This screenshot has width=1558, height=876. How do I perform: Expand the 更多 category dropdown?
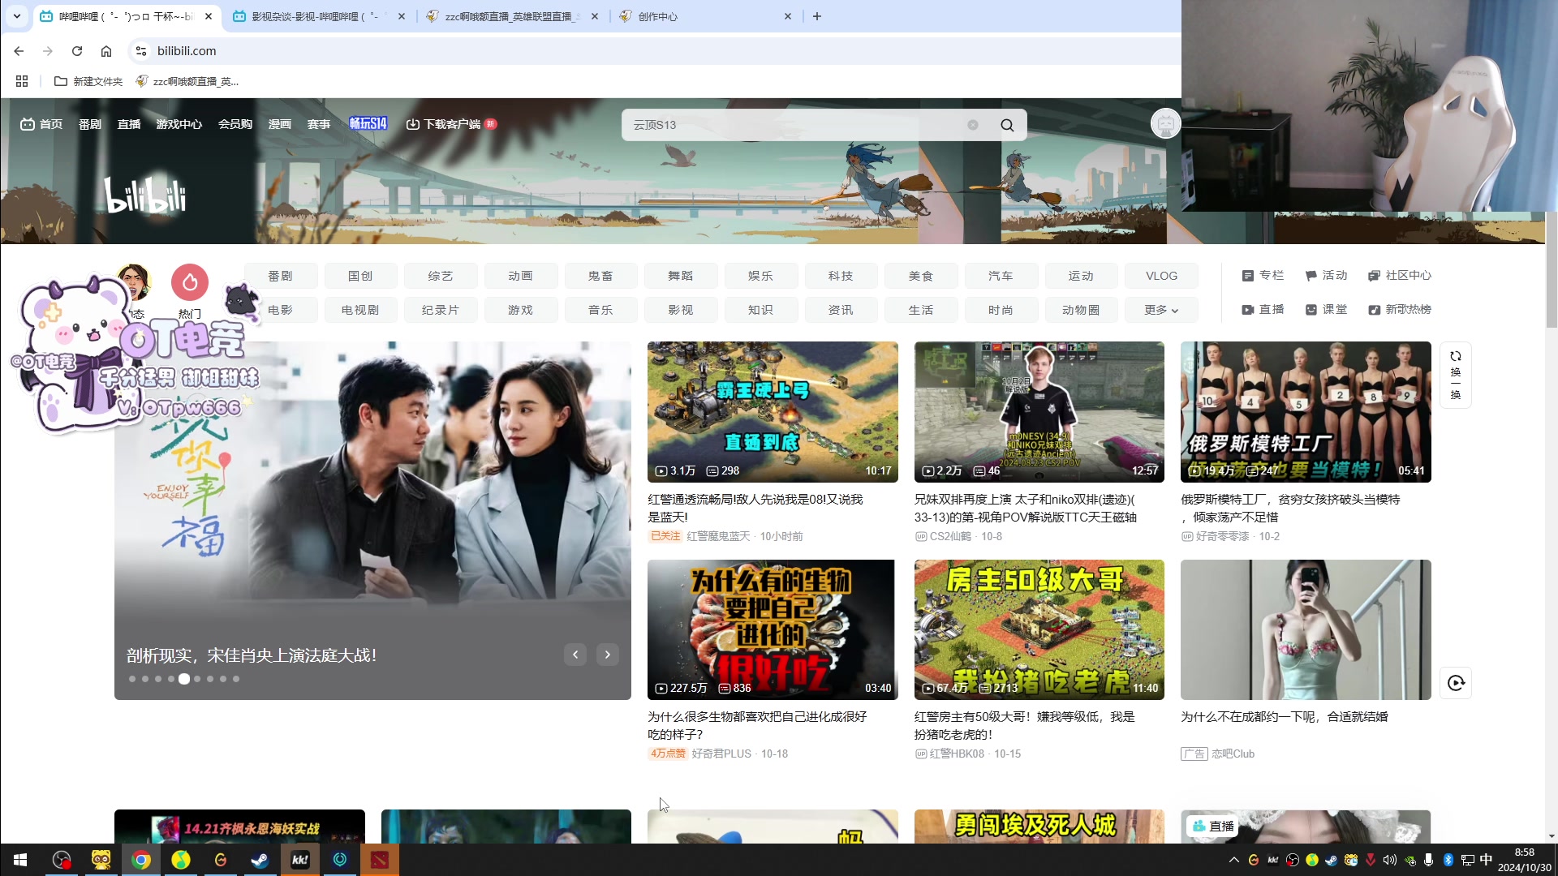pos(1161,310)
